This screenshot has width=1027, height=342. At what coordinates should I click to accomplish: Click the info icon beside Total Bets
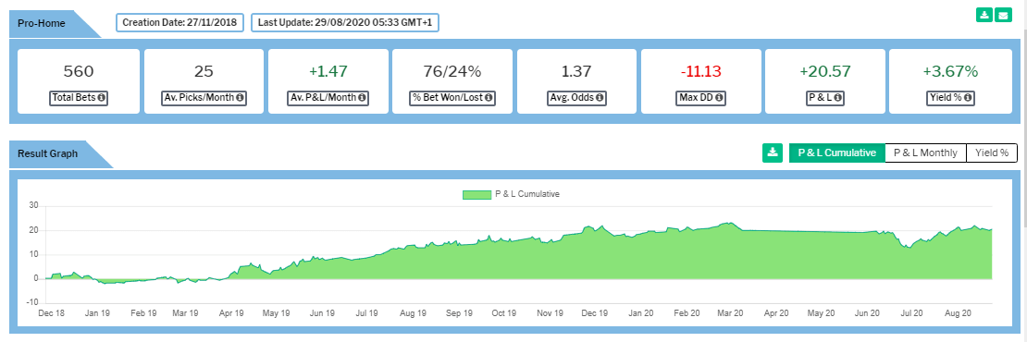102,98
